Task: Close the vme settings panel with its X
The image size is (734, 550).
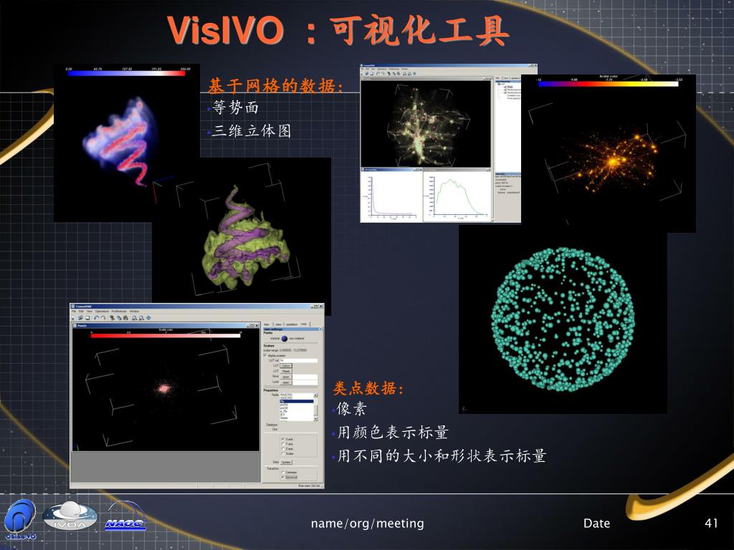Action: click(x=320, y=329)
